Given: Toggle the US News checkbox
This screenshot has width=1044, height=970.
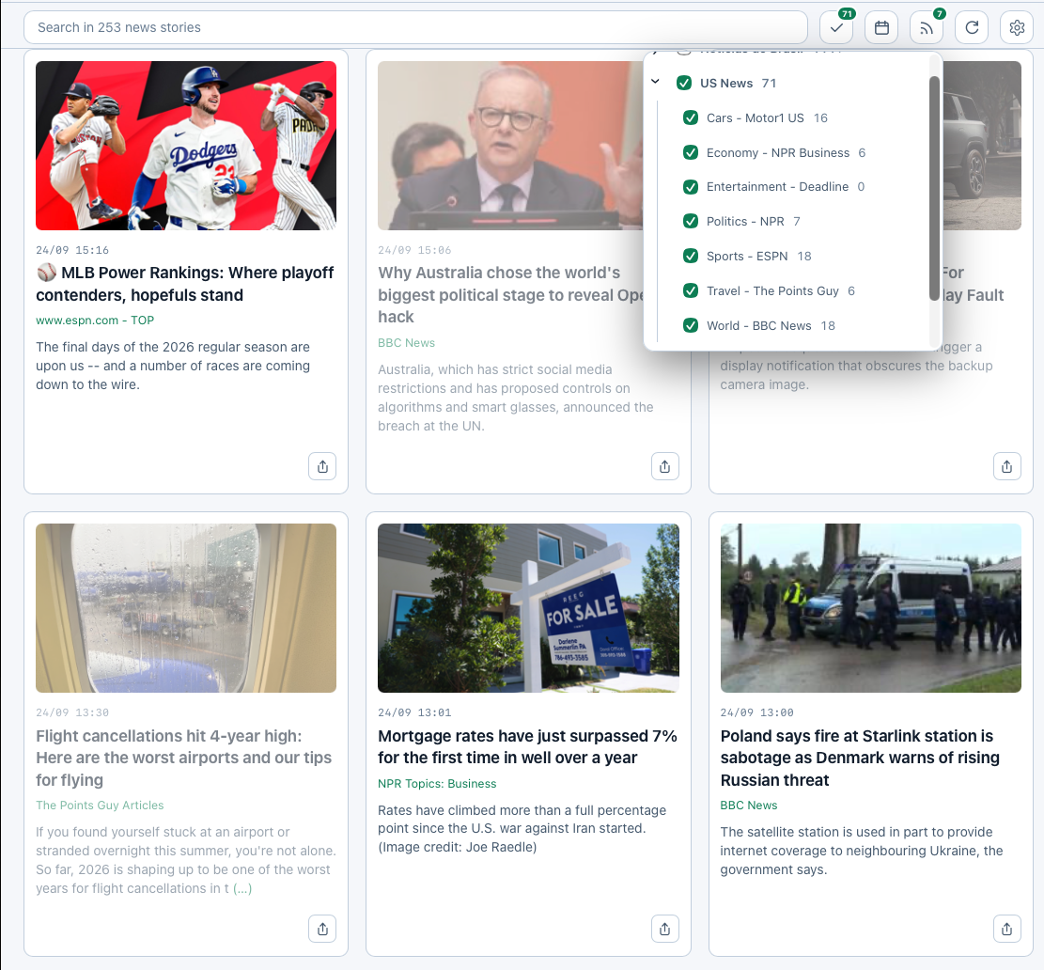Looking at the screenshot, I should tap(684, 84).
